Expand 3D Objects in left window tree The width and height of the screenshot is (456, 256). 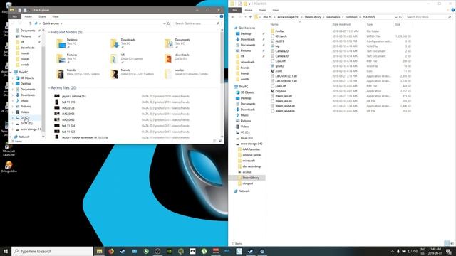pos(13,78)
